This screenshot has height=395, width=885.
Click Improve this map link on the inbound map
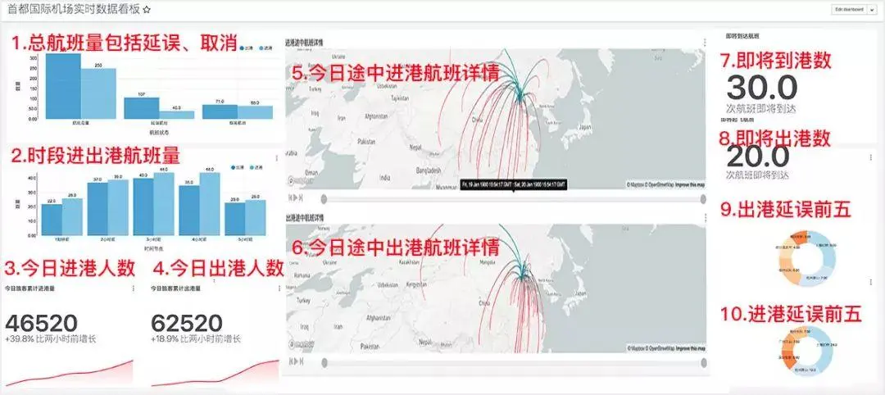690,185
